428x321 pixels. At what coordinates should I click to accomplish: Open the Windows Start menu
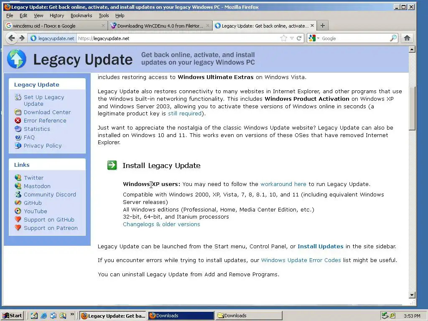coord(13,316)
